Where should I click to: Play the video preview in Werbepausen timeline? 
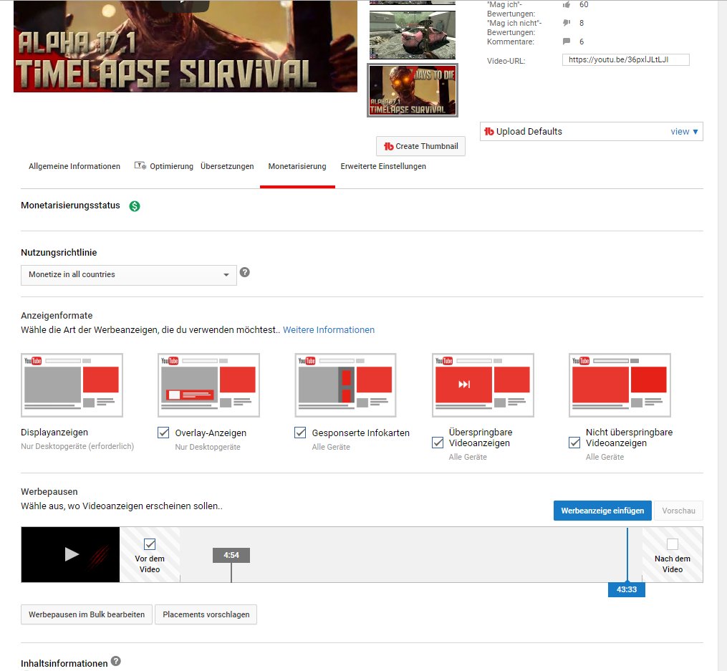pyautogui.click(x=70, y=554)
